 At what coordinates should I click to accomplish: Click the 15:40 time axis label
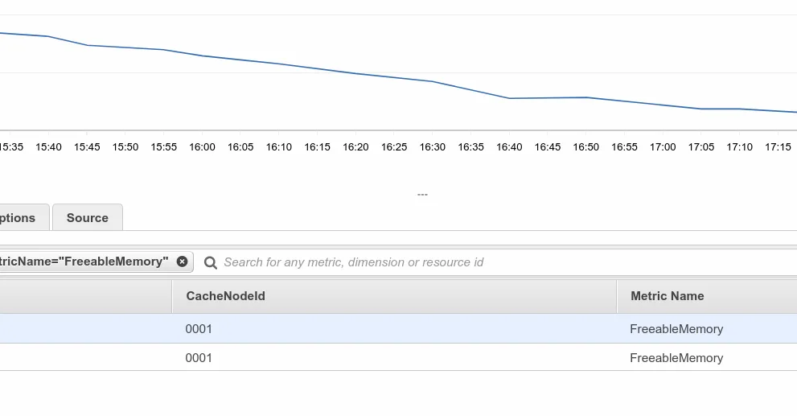point(49,147)
